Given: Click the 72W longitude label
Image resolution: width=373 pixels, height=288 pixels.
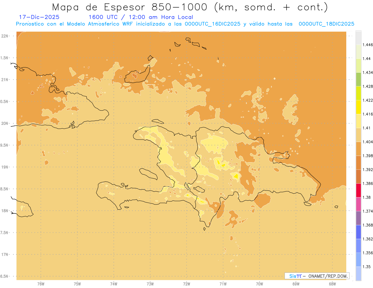Looking at the screenshot, I should tap(186, 284).
